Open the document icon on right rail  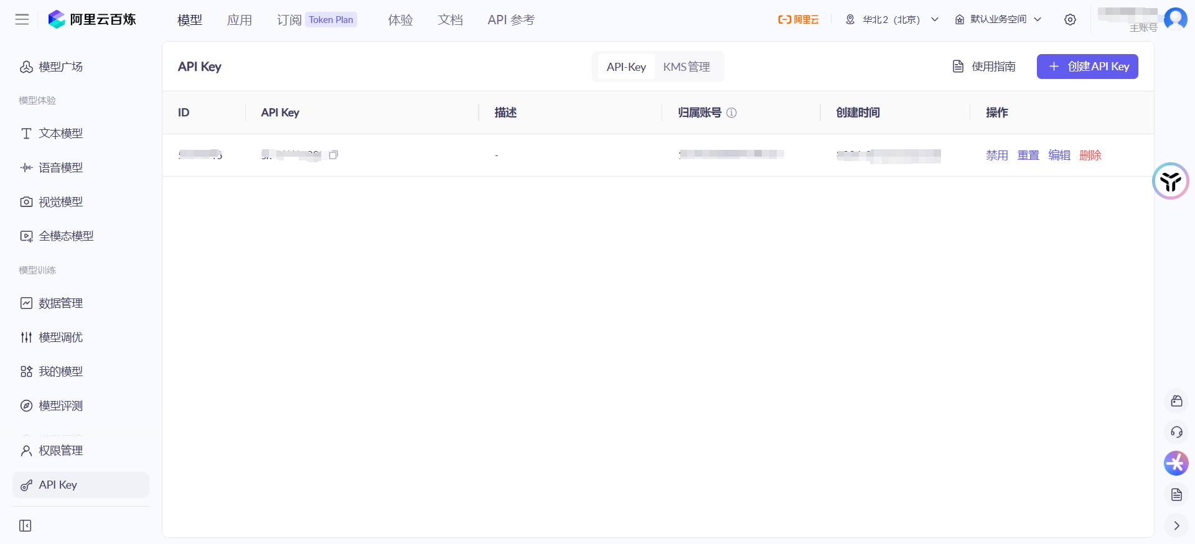click(1176, 494)
